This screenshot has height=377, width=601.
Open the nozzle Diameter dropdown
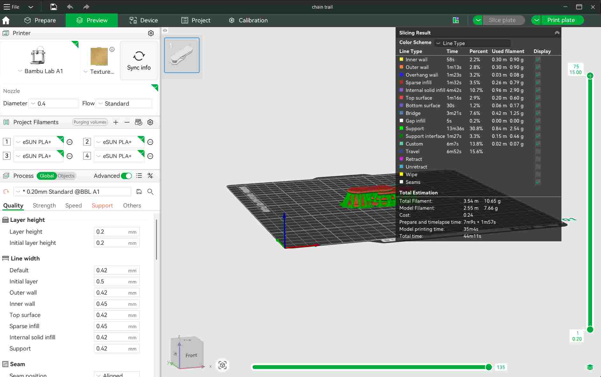54,104
